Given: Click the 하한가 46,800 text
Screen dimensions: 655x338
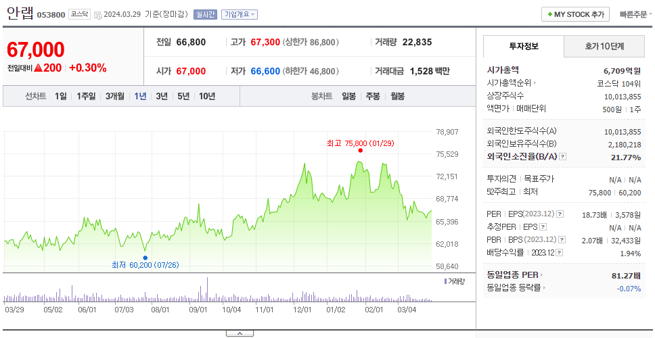Looking at the screenshot, I should pos(311,72).
